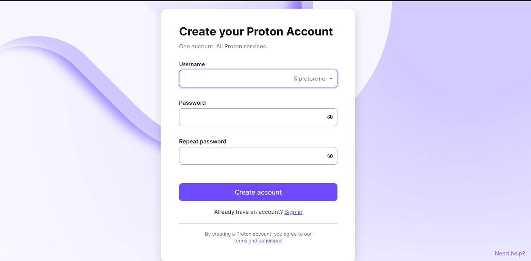This screenshot has width=531, height=261.
Task: Click the Password field label
Action: (x=192, y=103)
